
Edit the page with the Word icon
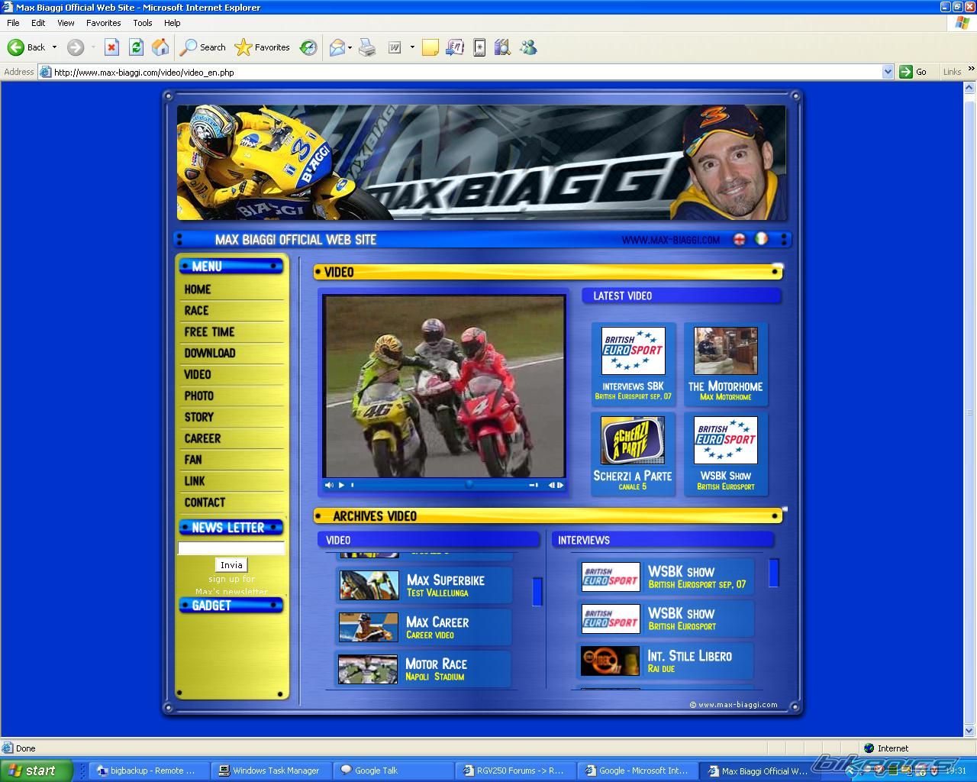[x=395, y=47]
